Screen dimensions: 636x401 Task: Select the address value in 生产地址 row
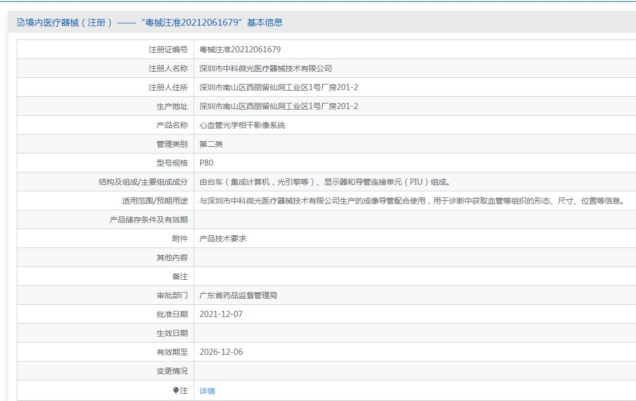(279, 106)
